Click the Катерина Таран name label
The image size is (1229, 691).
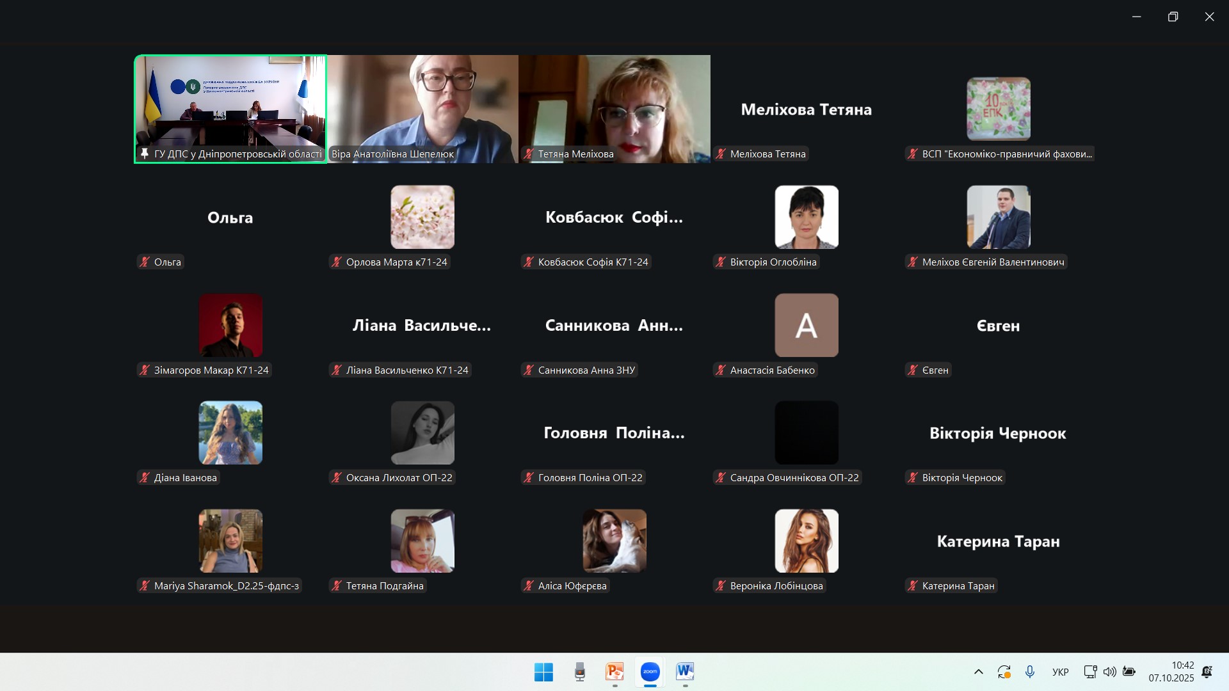click(x=958, y=585)
